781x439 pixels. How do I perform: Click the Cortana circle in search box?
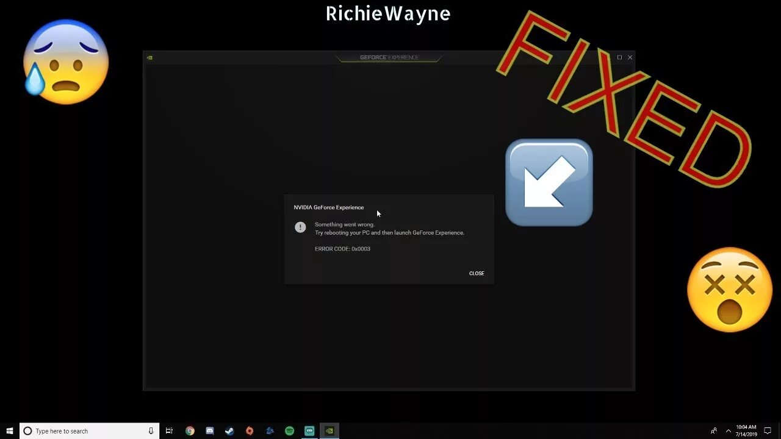tap(27, 431)
